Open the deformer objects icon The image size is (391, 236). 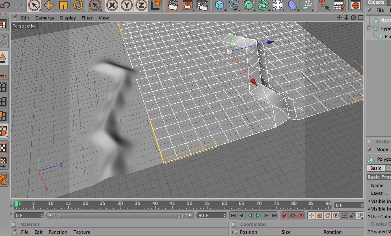(292, 5)
